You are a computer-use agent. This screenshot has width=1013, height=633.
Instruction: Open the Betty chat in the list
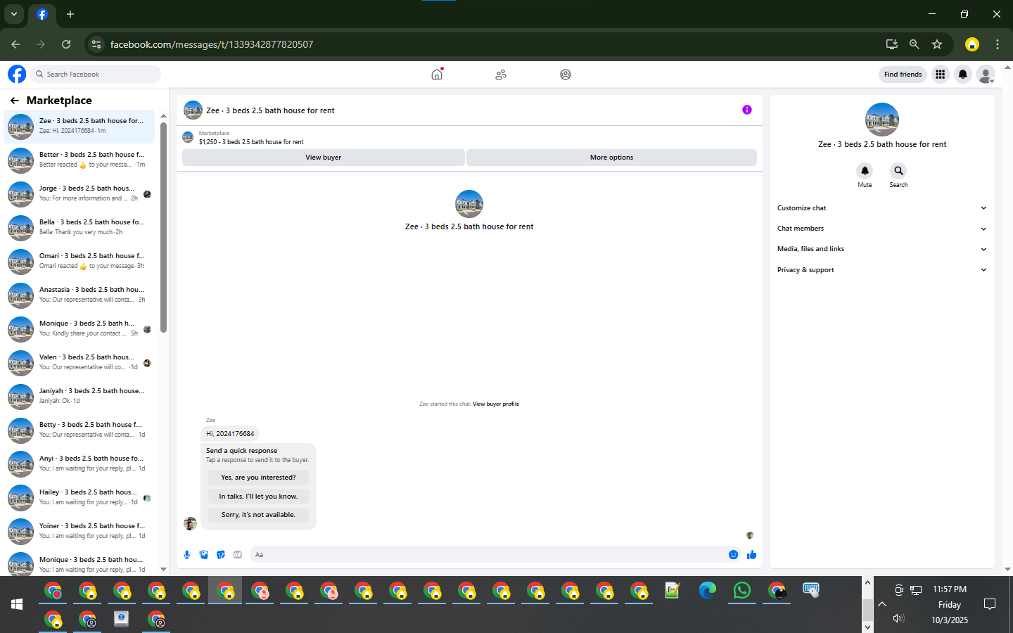click(x=79, y=430)
